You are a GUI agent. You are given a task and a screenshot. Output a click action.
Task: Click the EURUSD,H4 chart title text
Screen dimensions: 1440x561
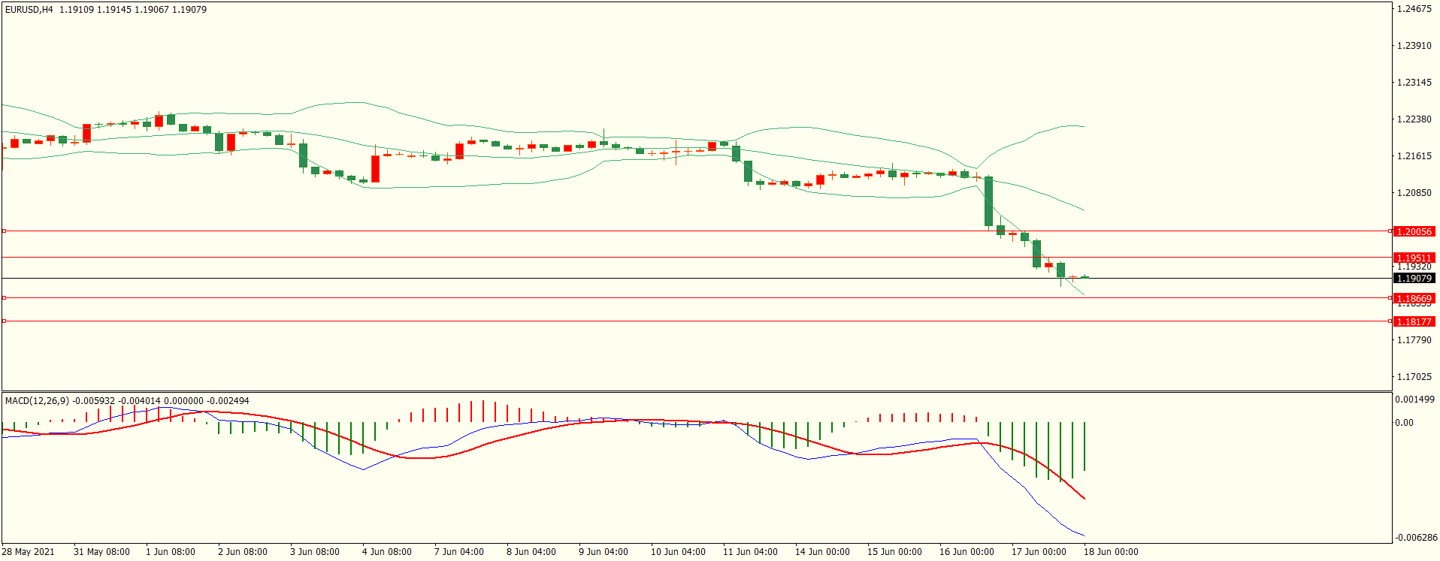click(29, 10)
